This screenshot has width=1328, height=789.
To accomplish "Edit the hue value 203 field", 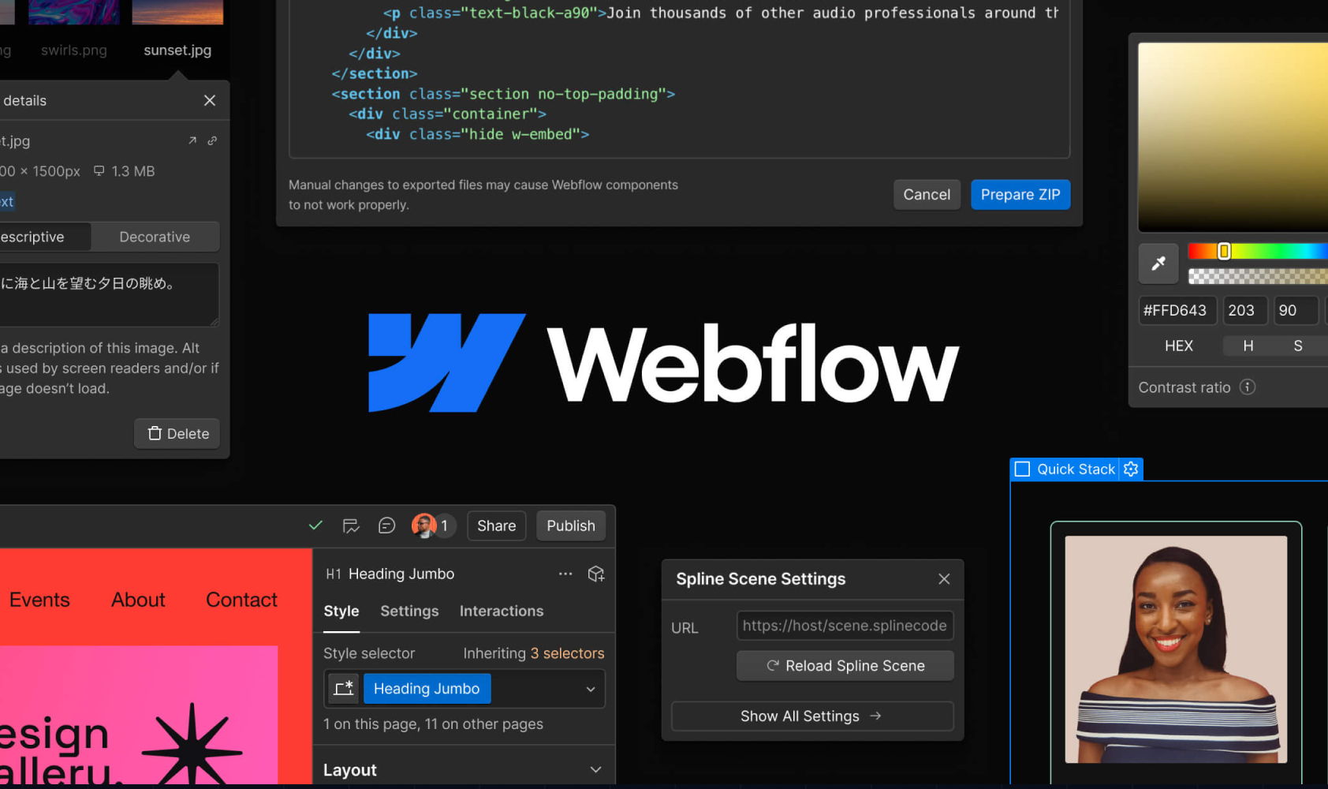I will click(1244, 310).
